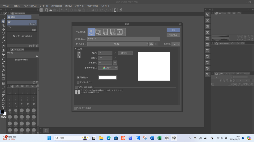Select the Balloon tool
Screen dimensions: 254x142
point(3,104)
